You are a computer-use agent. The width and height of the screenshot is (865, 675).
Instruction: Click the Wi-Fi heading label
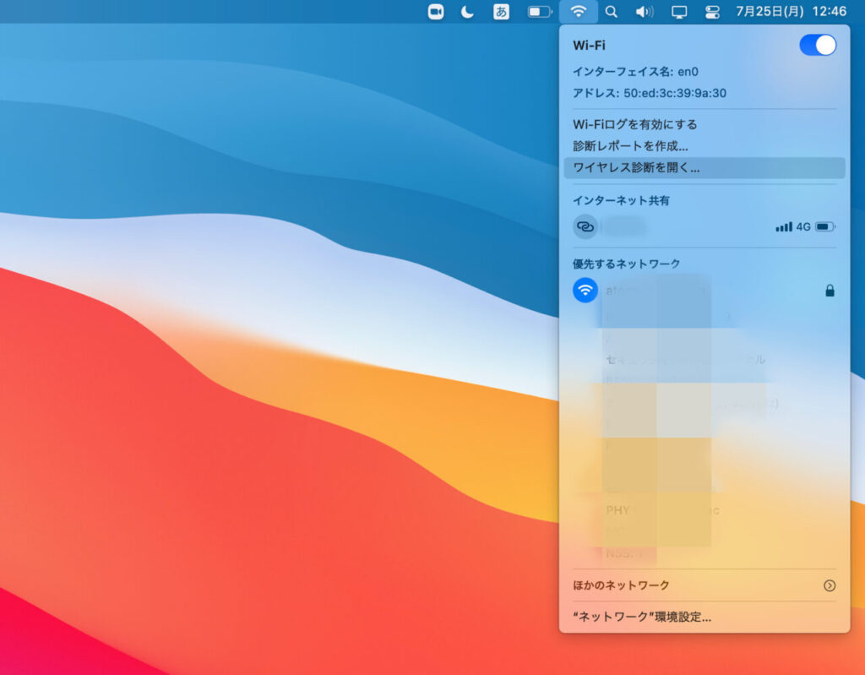tap(589, 46)
